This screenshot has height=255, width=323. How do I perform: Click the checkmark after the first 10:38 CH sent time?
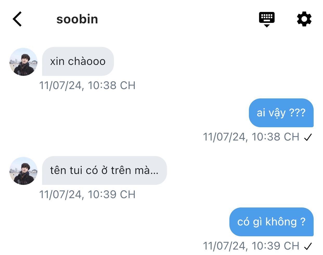click(308, 137)
